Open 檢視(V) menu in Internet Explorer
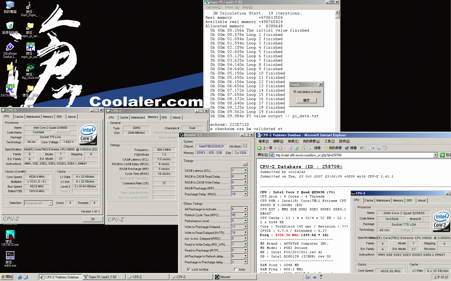Viewport: 451px width, 281px height. 293,141
